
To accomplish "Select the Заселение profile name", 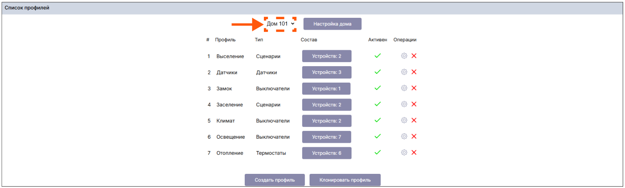I will pyautogui.click(x=230, y=104).
